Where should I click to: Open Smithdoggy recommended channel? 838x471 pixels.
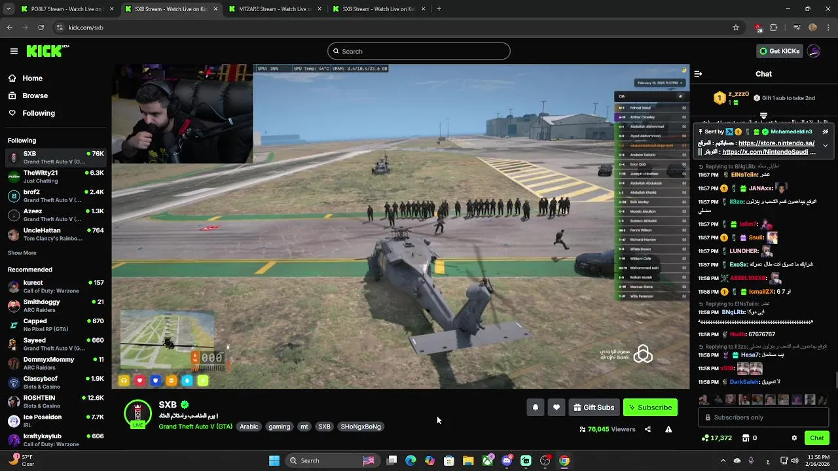coord(56,305)
